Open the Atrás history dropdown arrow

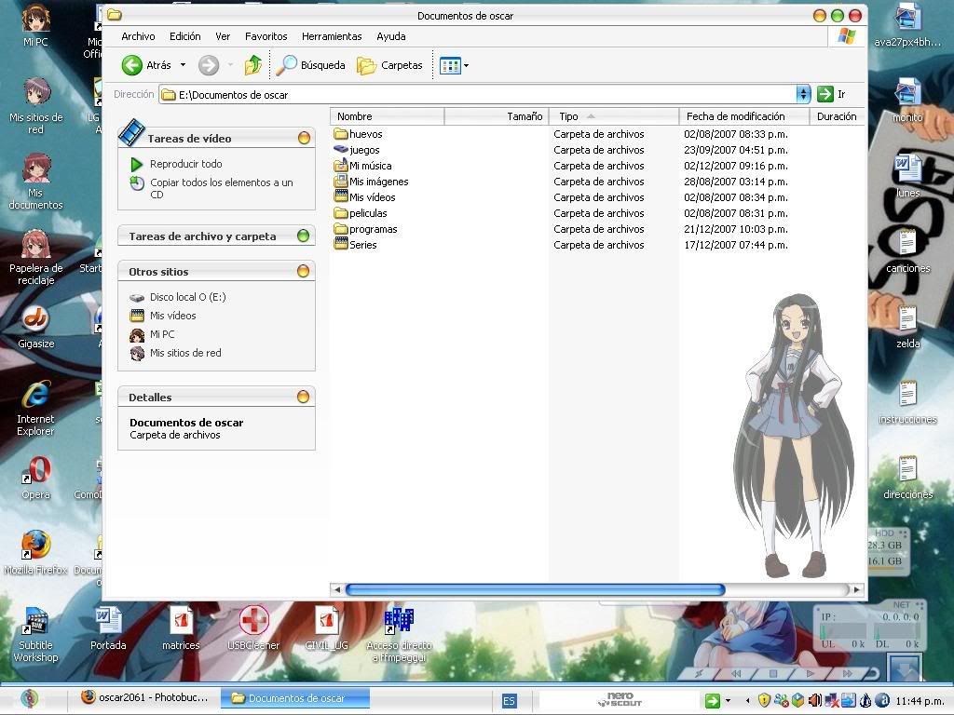tap(183, 65)
